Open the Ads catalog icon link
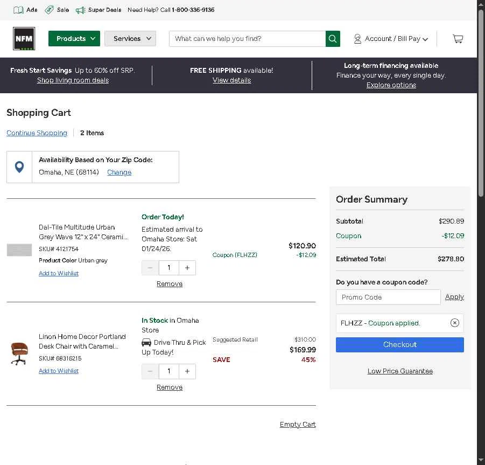485x465 pixels. pos(25,10)
